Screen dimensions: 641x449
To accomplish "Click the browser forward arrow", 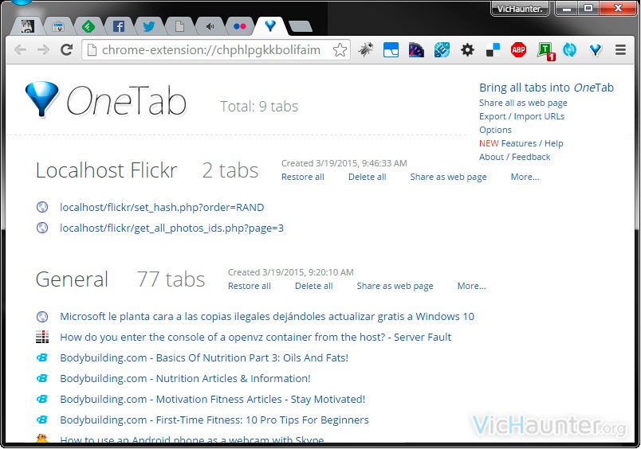I will pyautogui.click(x=43, y=50).
